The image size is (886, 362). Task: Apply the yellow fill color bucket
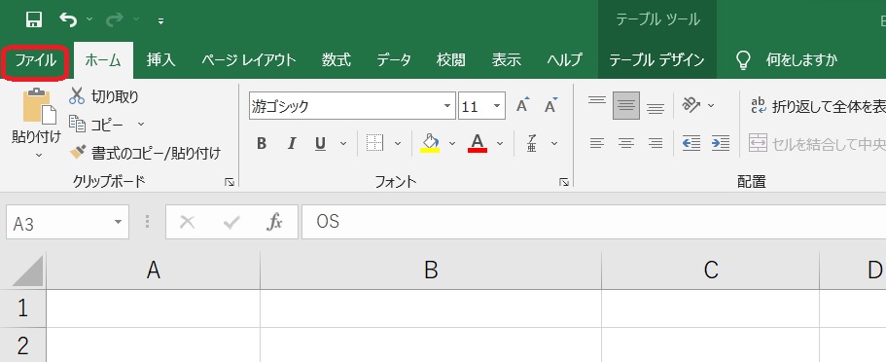point(430,144)
